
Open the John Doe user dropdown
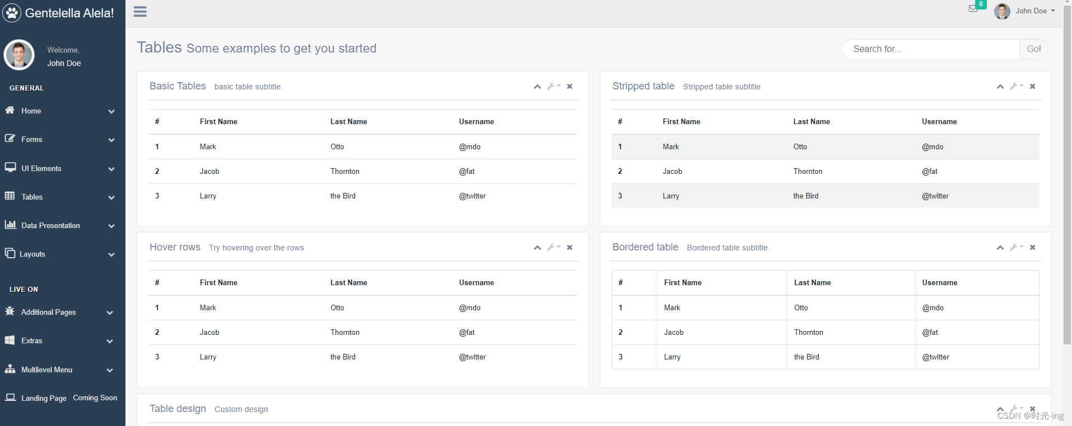click(1035, 11)
